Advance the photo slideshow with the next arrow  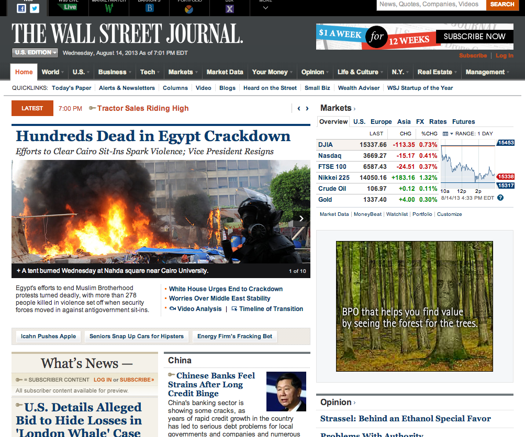pos(301,218)
